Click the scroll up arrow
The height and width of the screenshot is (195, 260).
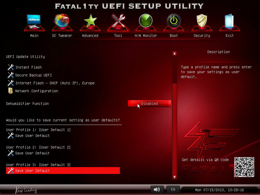tap(174, 54)
